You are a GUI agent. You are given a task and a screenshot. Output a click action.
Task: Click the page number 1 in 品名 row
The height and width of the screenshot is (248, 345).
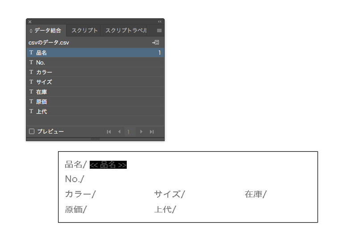pos(160,53)
